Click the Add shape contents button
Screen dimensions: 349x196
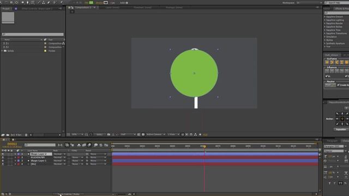point(127,3)
